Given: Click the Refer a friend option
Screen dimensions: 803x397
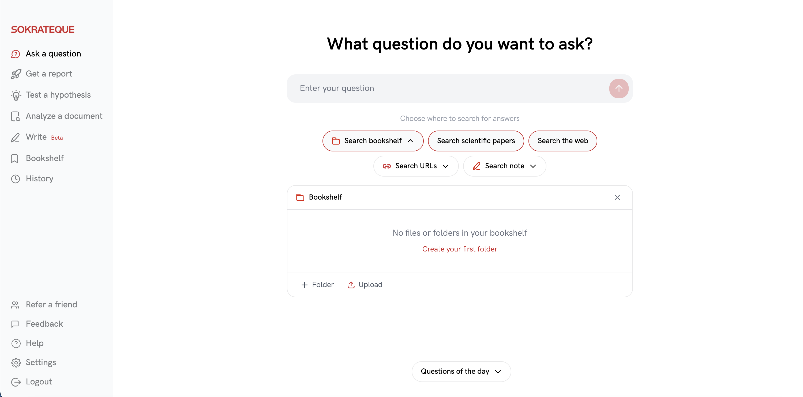Looking at the screenshot, I should click(x=51, y=304).
